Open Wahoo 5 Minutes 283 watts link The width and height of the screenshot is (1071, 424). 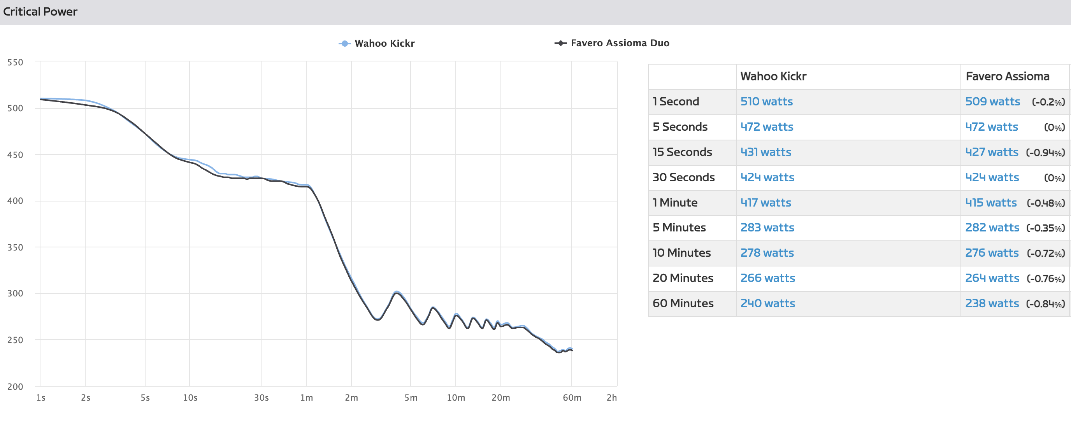[x=767, y=228]
